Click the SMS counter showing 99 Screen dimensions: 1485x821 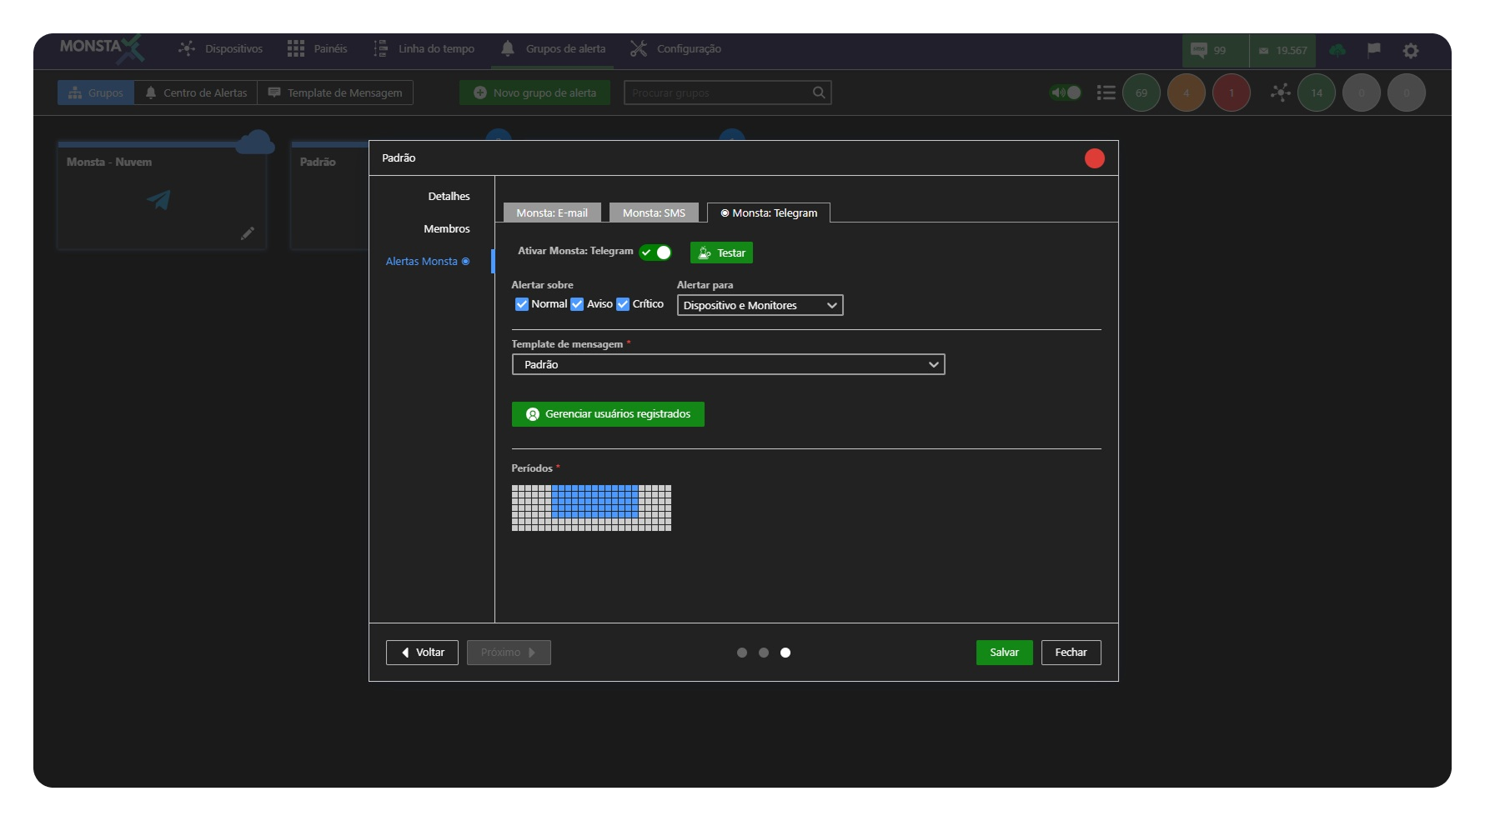tap(1215, 51)
